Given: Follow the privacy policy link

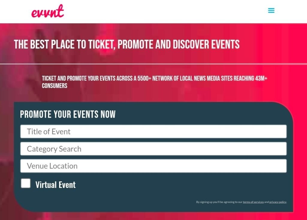Looking at the screenshot, I should (x=278, y=202).
